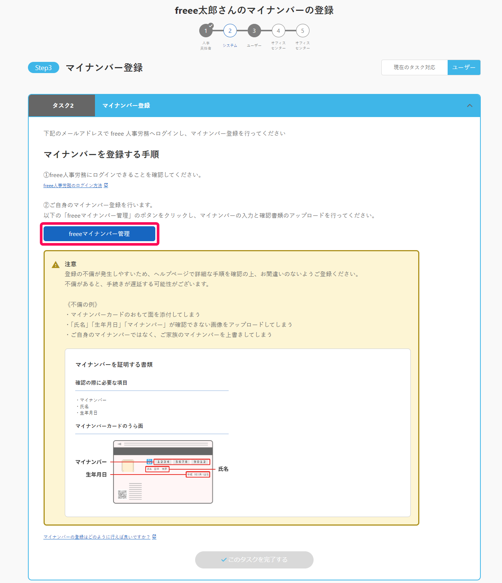Click the ・マイナンバー bullet item
This screenshot has height=583, width=502.
(91, 400)
